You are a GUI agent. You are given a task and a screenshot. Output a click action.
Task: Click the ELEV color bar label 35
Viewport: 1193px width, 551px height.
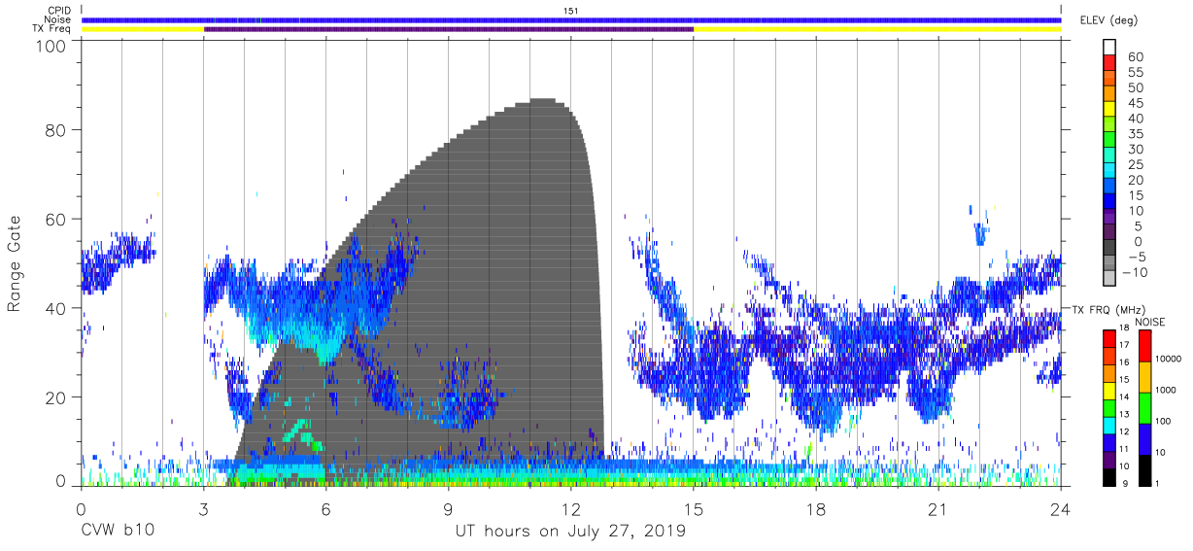[x=1135, y=133]
